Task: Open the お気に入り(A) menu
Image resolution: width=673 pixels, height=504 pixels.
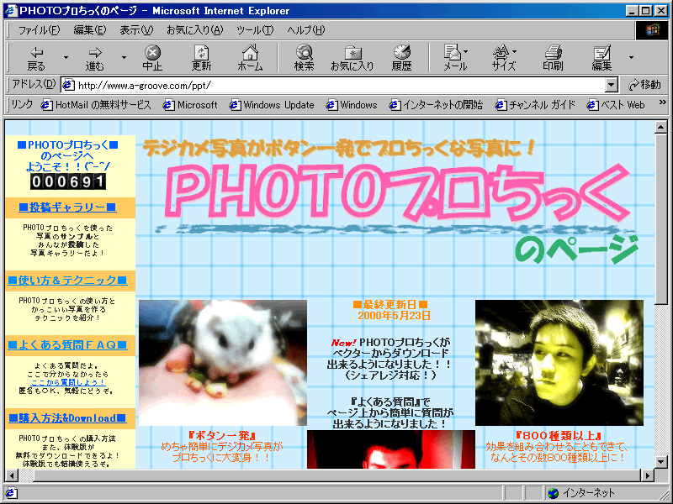Action: click(x=195, y=30)
